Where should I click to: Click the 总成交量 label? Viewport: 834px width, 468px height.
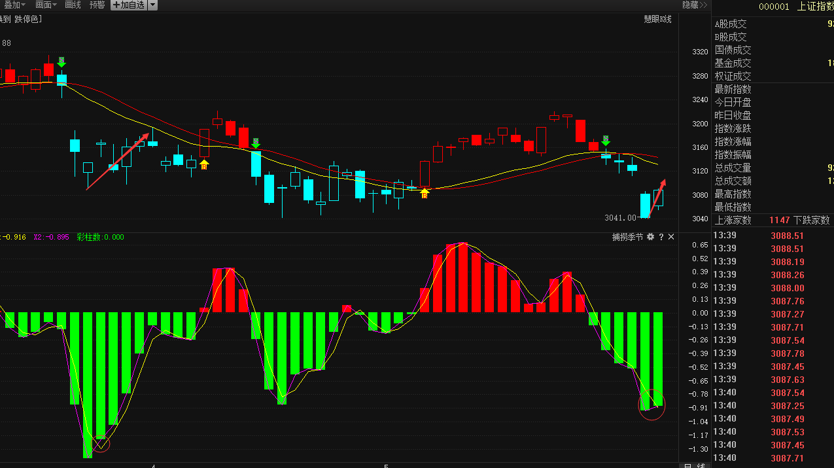733,168
